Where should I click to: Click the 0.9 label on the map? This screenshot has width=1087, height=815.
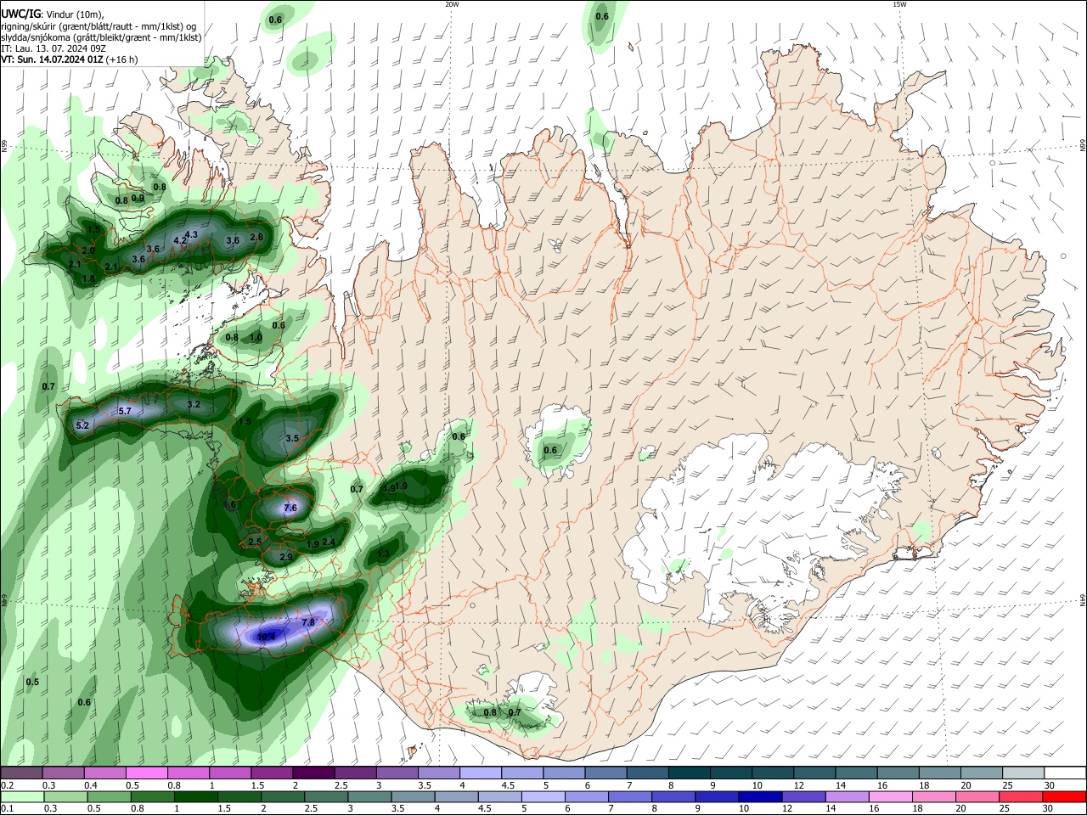(138, 197)
